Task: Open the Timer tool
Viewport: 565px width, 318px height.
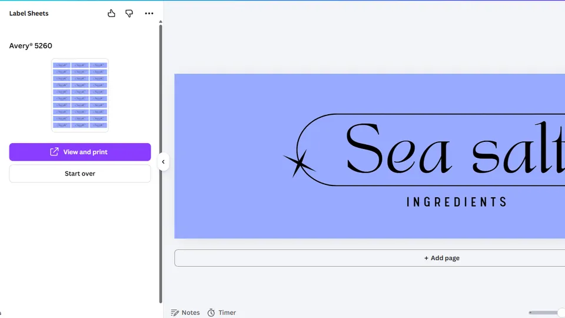Action: (222, 313)
